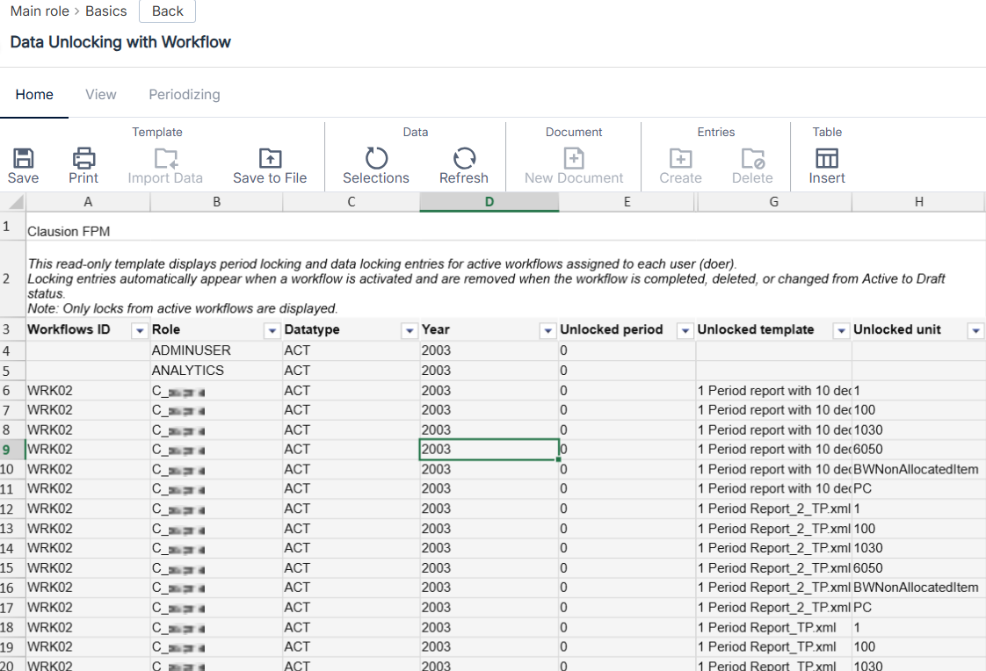Click the read-only template description cell
The height and width of the screenshot is (671, 986).
505,279
